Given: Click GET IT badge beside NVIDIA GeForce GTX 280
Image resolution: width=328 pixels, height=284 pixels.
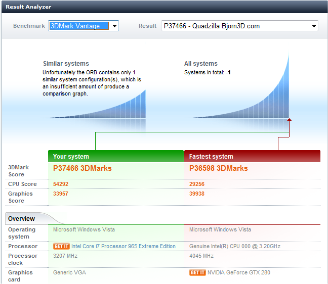Looking at the screenshot, I should [197, 273].
